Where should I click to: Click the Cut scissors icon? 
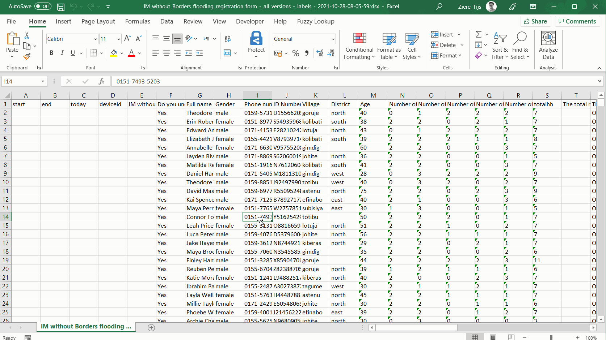pos(27,35)
